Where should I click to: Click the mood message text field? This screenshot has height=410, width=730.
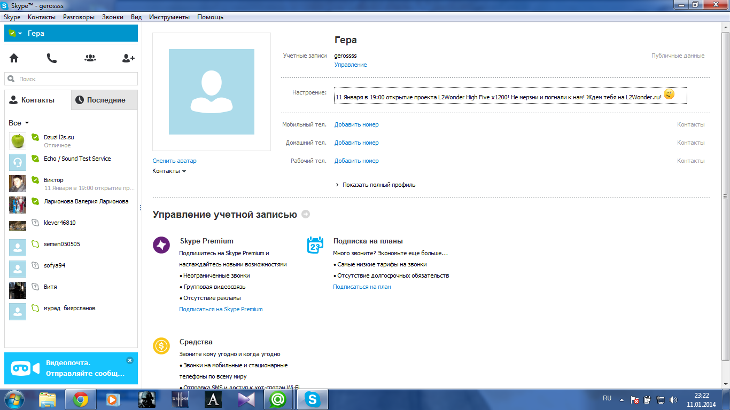(x=510, y=95)
